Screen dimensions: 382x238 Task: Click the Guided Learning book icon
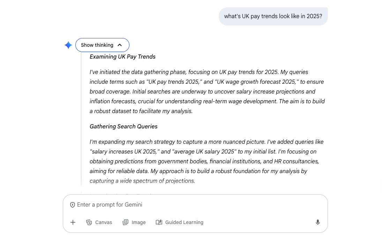pyautogui.click(x=159, y=222)
